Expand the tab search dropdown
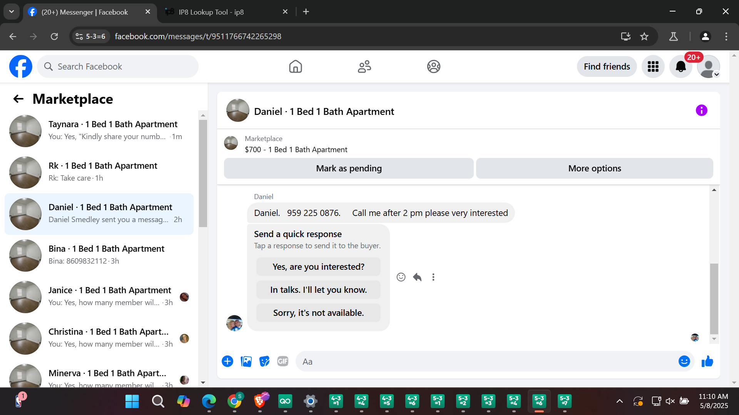Viewport: 739px width, 415px height. (x=12, y=12)
